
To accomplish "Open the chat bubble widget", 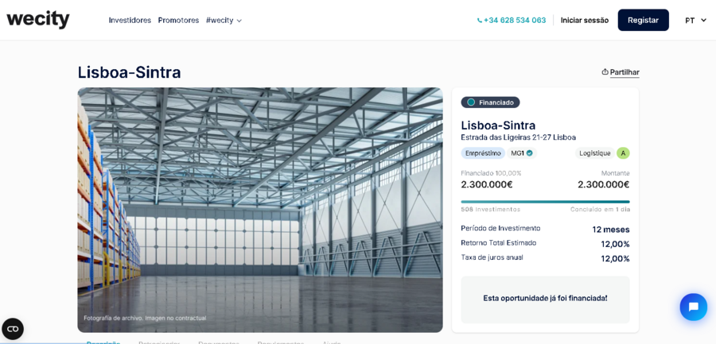I will click(x=693, y=307).
